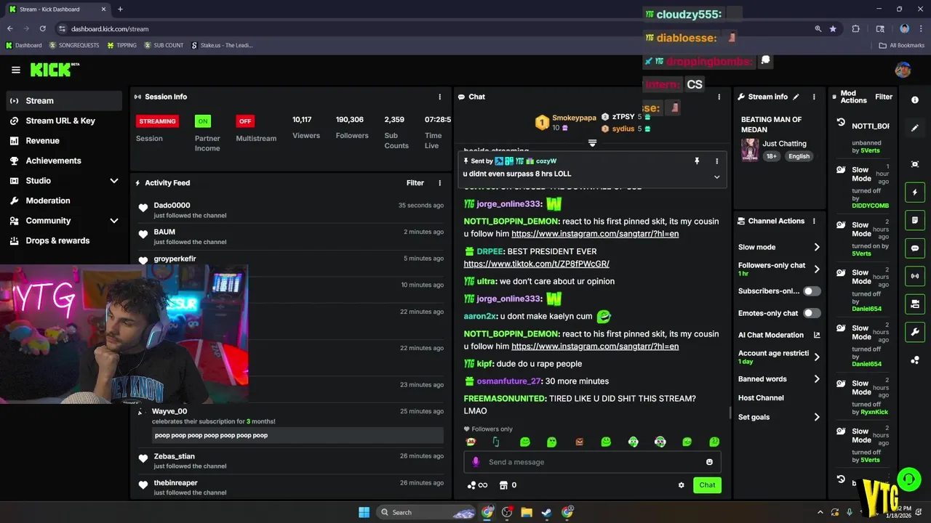Viewport: 931px width, 523px height.
Task: Open the Session Info three-dot menu
Action: click(x=439, y=97)
